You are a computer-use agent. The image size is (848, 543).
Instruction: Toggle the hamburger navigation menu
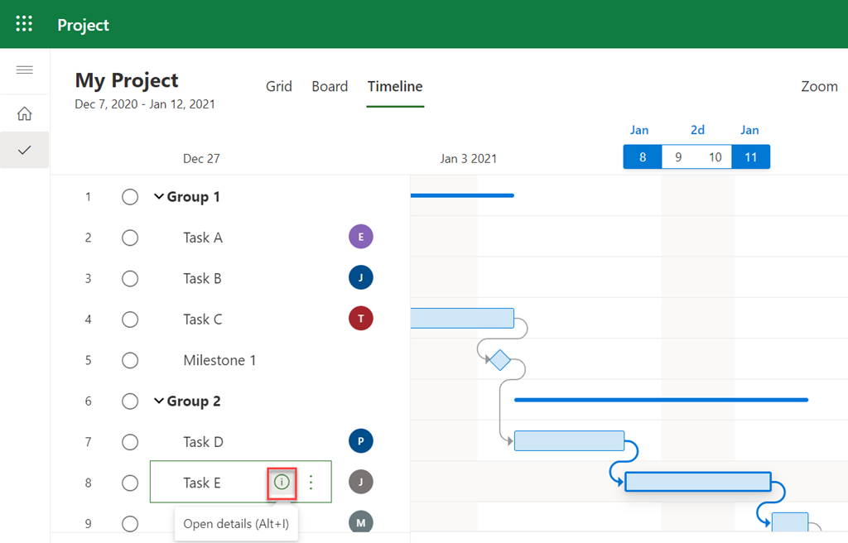tap(25, 70)
